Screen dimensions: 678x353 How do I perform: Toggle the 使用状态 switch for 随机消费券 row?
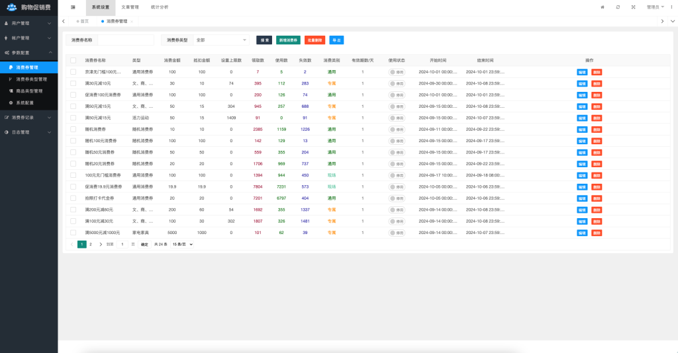point(397,130)
